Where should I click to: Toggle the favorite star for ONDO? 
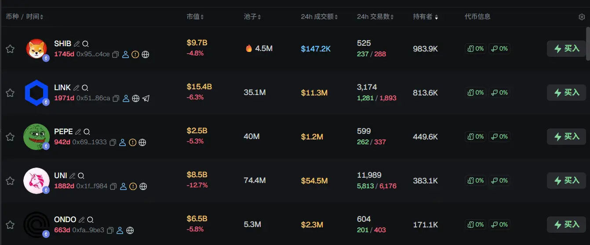coord(10,225)
